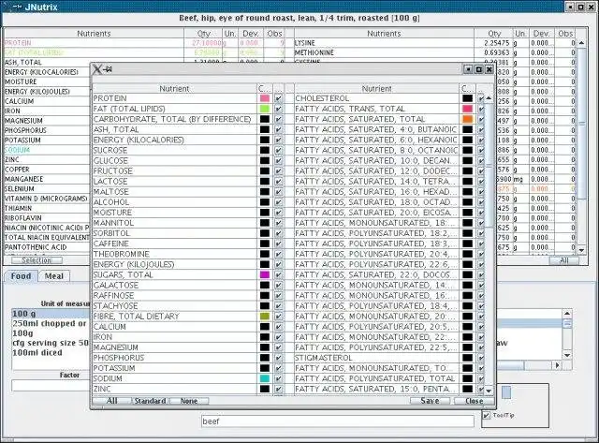Save the nutrient selection
The width and height of the screenshot is (599, 443).
430,401
